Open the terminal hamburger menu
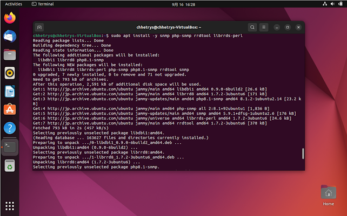 pyautogui.click(x=264, y=27)
